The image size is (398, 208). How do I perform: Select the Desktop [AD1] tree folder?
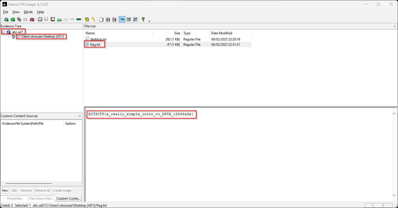(x=40, y=37)
